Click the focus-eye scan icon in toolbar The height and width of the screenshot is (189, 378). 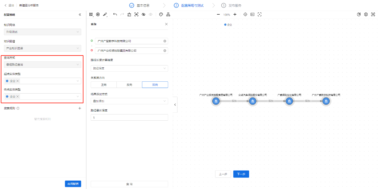click(x=136, y=14)
